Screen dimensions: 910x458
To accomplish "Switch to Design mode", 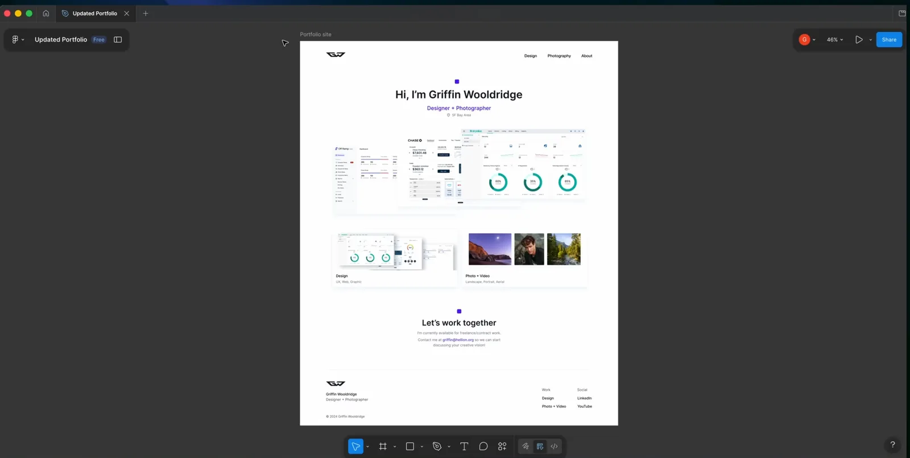I will point(540,447).
